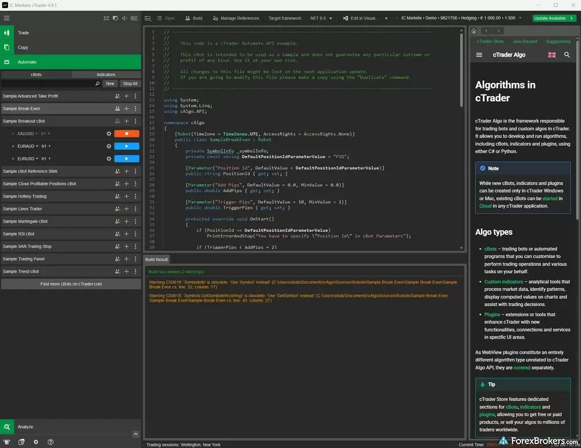Open the editor layout icon

coord(148,18)
